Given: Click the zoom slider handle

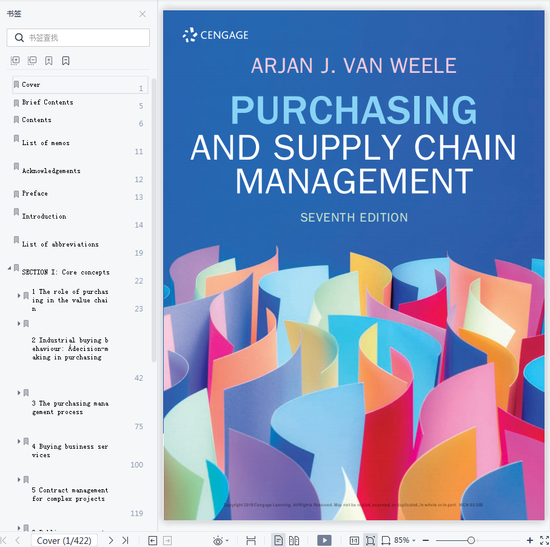Looking at the screenshot, I should click(471, 540).
